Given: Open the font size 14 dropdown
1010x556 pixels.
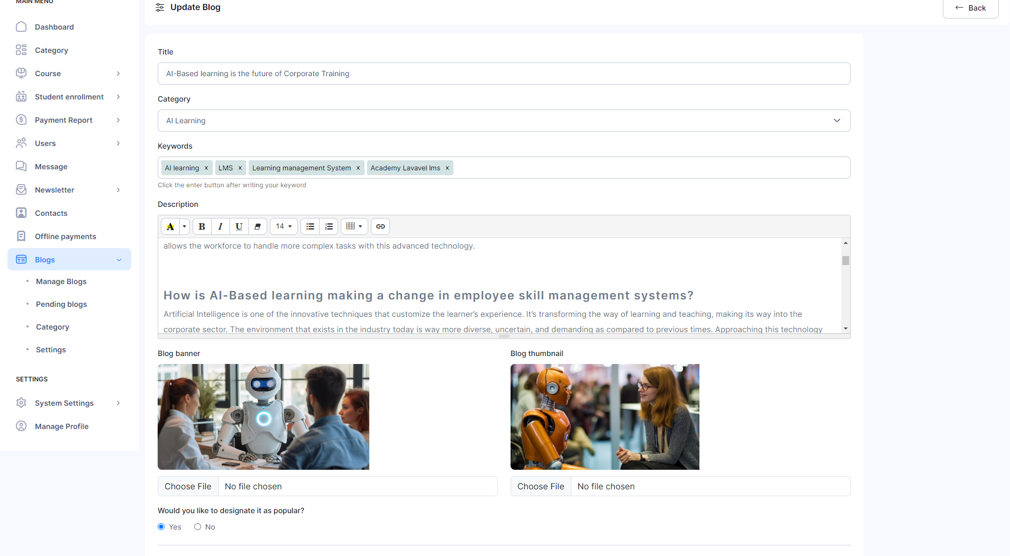Looking at the screenshot, I should click(284, 226).
